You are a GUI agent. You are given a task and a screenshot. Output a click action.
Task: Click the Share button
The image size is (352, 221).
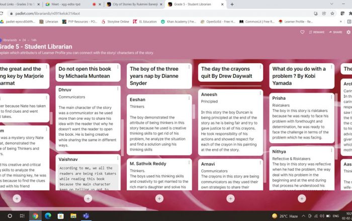click(x=335, y=32)
